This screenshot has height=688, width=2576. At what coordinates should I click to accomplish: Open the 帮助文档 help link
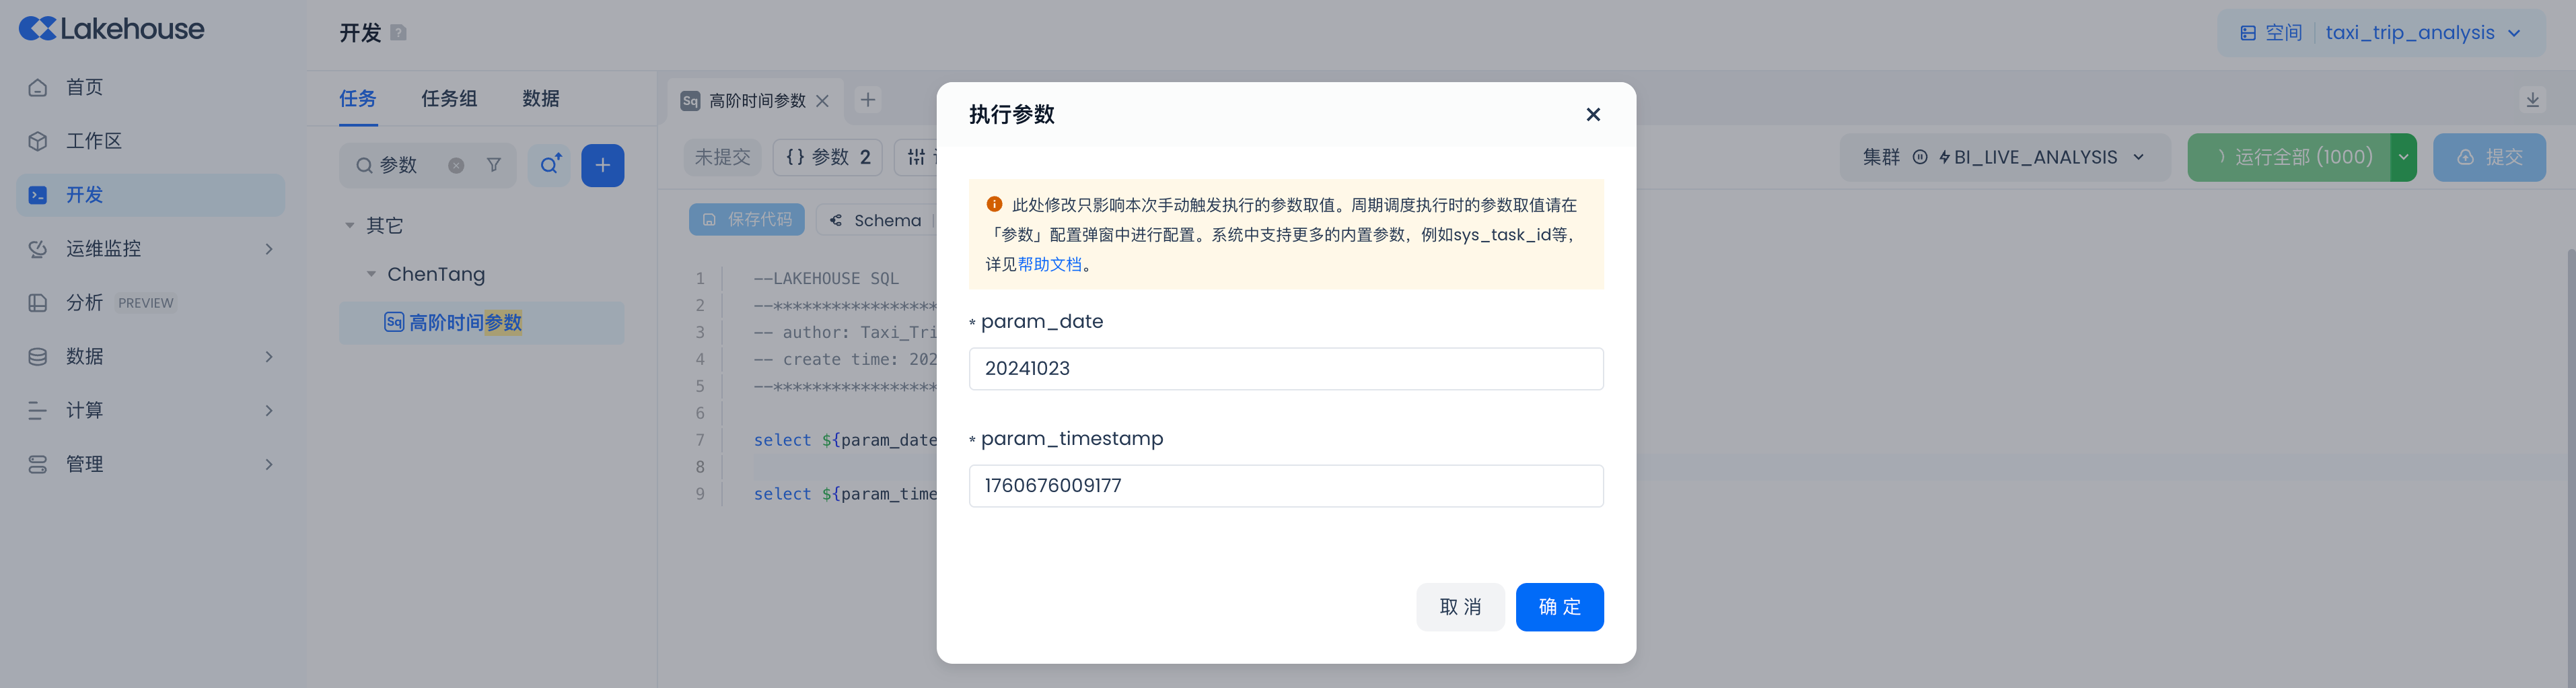[x=1049, y=264]
